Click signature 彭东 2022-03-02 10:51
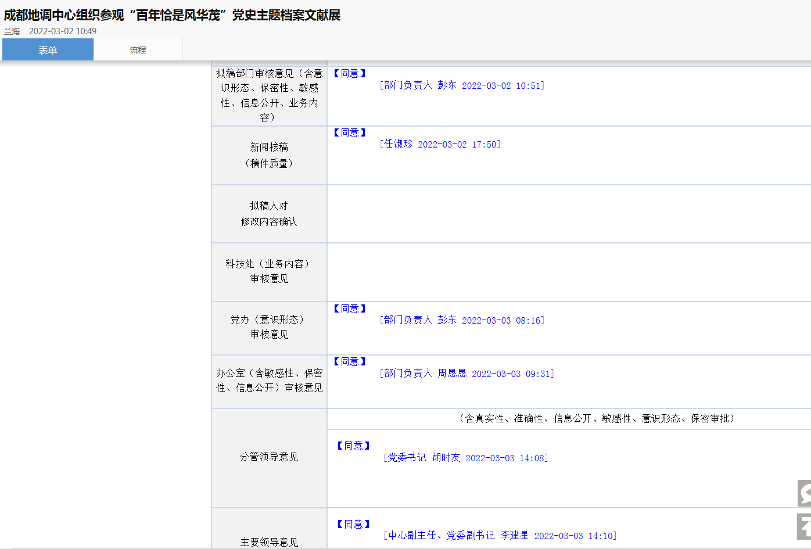The height and width of the screenshot is (549, 811). 462,85
